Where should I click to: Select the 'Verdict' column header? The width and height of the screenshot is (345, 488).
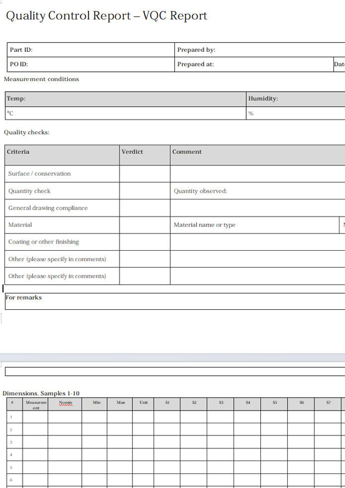pos(144,155)
